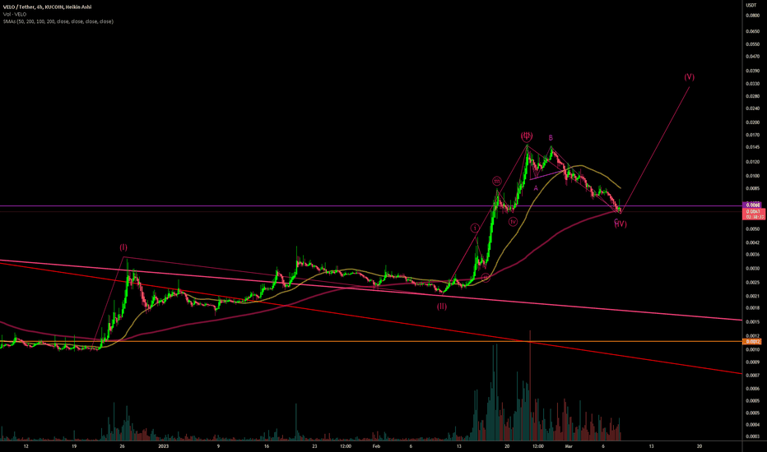Click the USDT currency label above the price axis

751,5
